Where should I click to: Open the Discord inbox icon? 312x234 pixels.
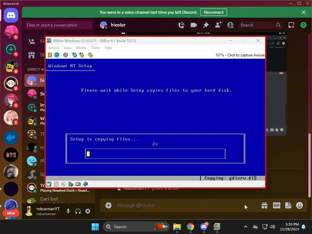pyautogui.click(x=291, y=25)
